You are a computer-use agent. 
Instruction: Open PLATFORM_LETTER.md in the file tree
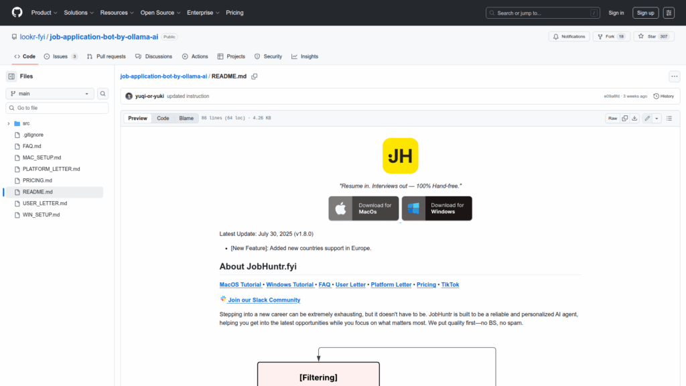[51, 169]
